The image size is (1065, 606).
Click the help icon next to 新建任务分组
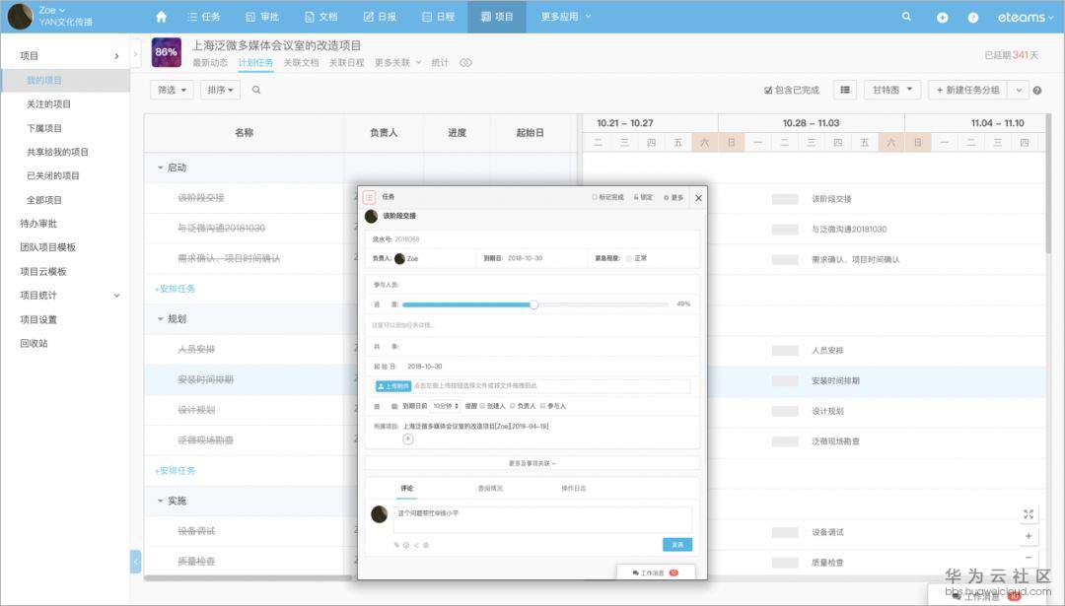(1037, 91)
